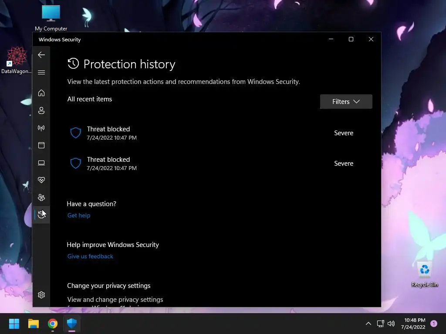This screenshot has height=334, width=446.
Task: Select My Computer desktop icon
Action: click(51, 18)
